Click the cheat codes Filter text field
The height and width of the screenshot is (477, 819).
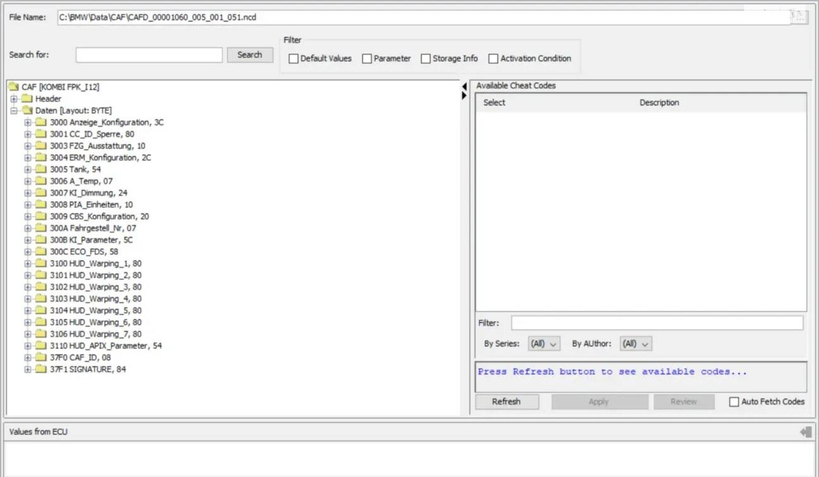coord(656,323)
